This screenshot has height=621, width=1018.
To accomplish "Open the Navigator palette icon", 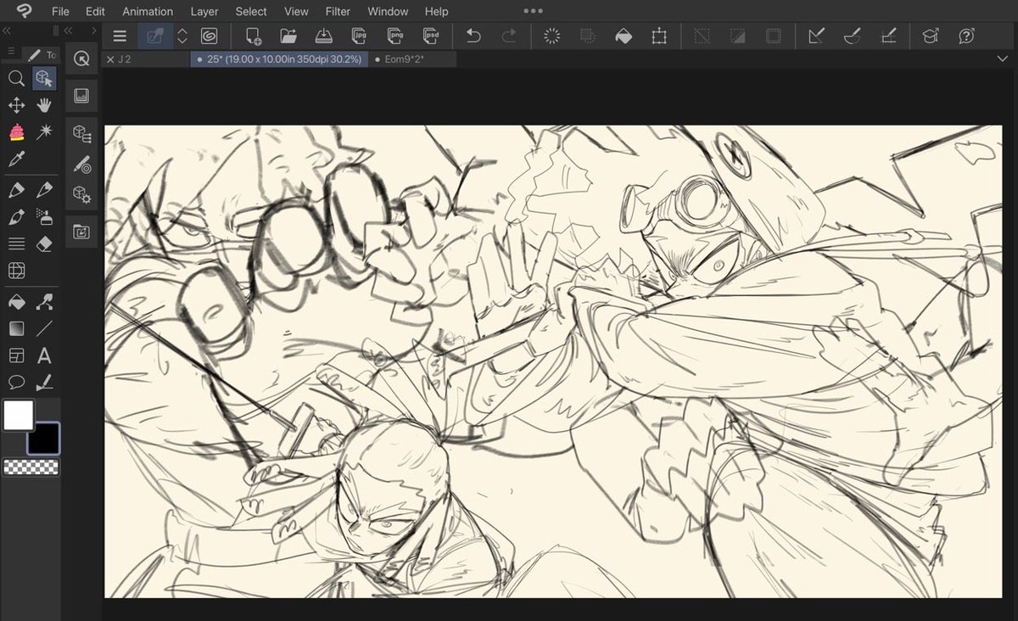I will click(81, 96).
